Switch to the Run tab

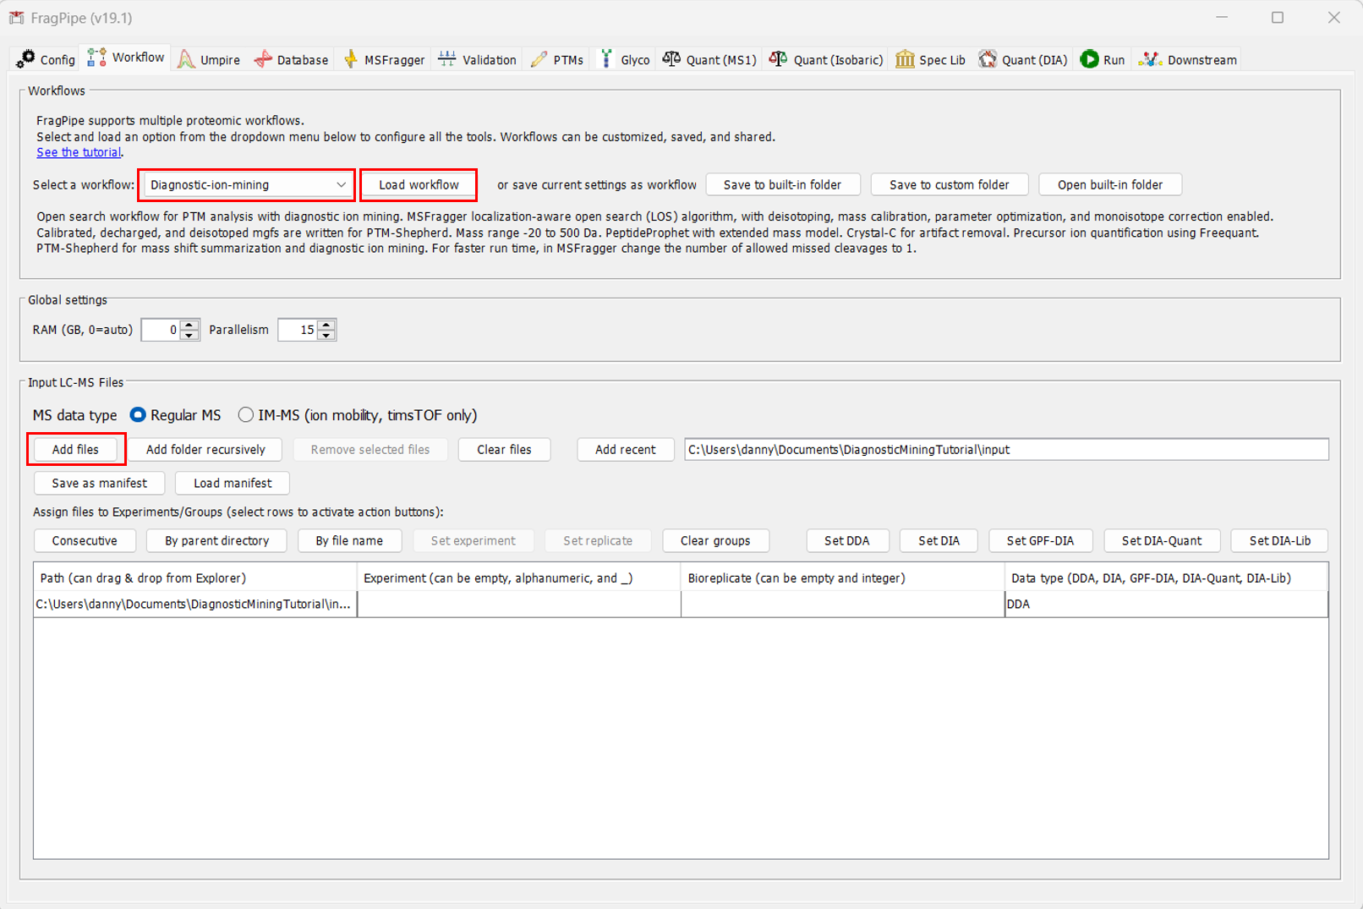pyautogui.click(x=1103, y=59)
